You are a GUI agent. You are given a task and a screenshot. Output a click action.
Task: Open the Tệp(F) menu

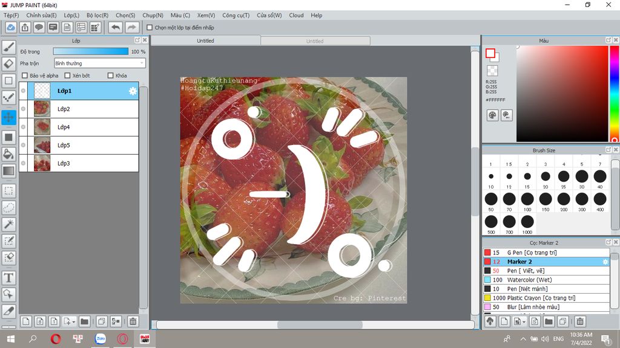11,15
